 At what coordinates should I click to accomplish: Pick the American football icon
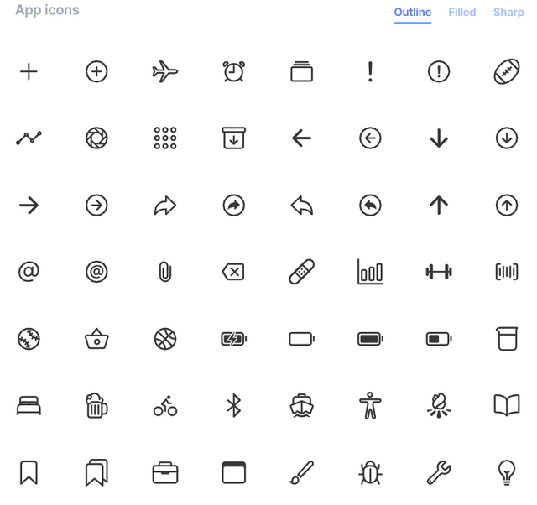coord(507,71)
